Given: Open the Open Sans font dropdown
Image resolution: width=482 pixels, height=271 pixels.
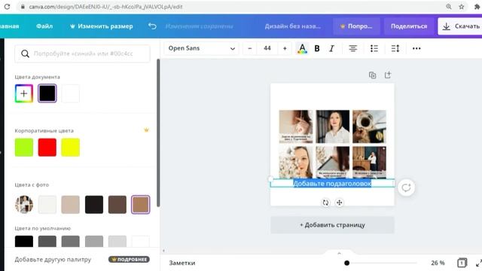Looking at the screenshot, I should [201, 48].
